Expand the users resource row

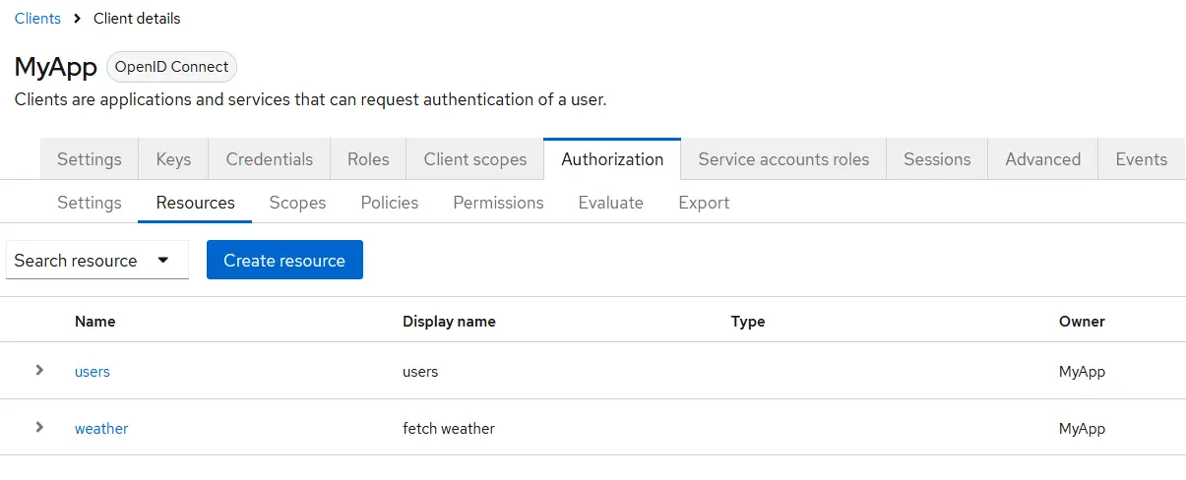pyautogui.click(x=39, y=371)
